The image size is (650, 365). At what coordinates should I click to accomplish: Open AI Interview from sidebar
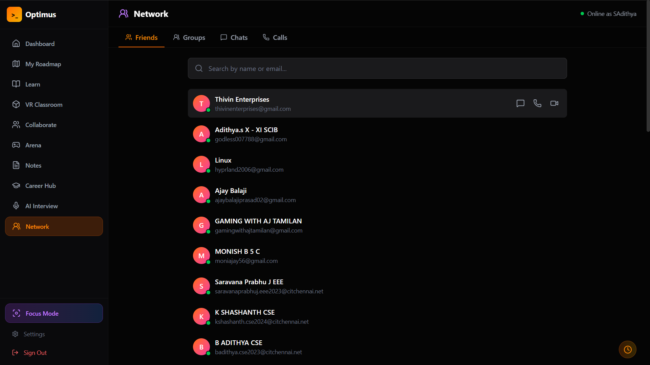pos(41,206)
